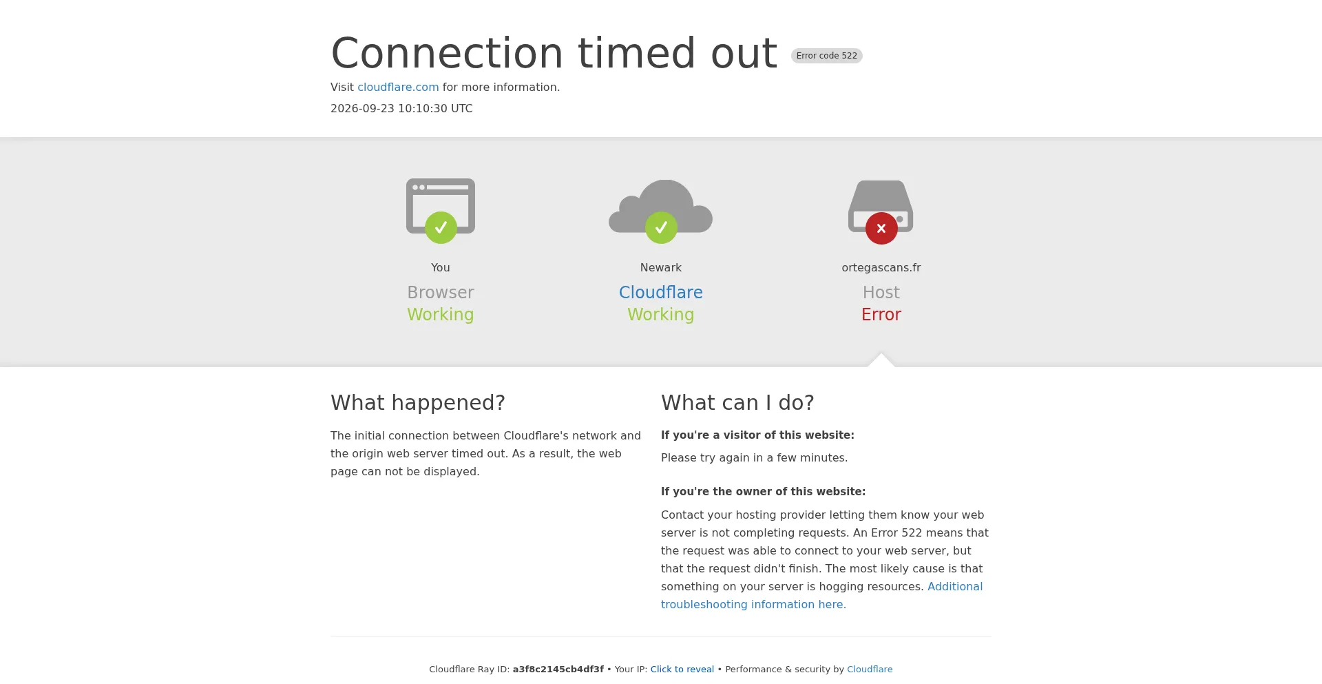
Task: Click the 2026-09-23 timestamp text
Action: pyautogui.click(x=401, y=109)
